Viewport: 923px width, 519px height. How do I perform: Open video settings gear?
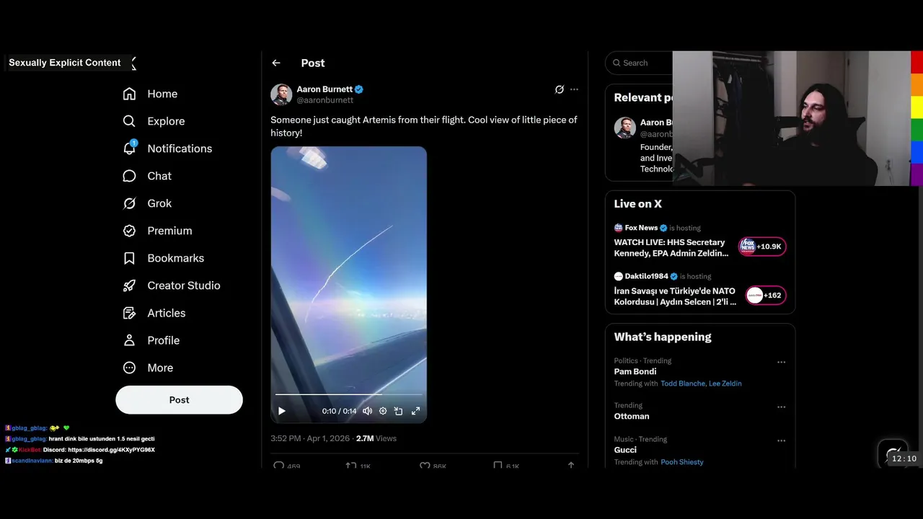pos(383,411)
